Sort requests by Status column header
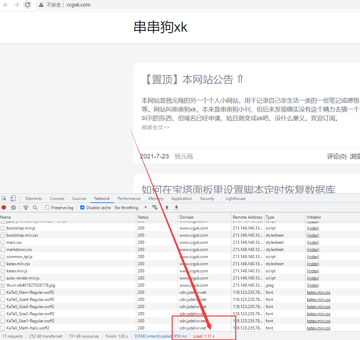The width and height of the screenshot is (360, 340). tap(143, 217)
